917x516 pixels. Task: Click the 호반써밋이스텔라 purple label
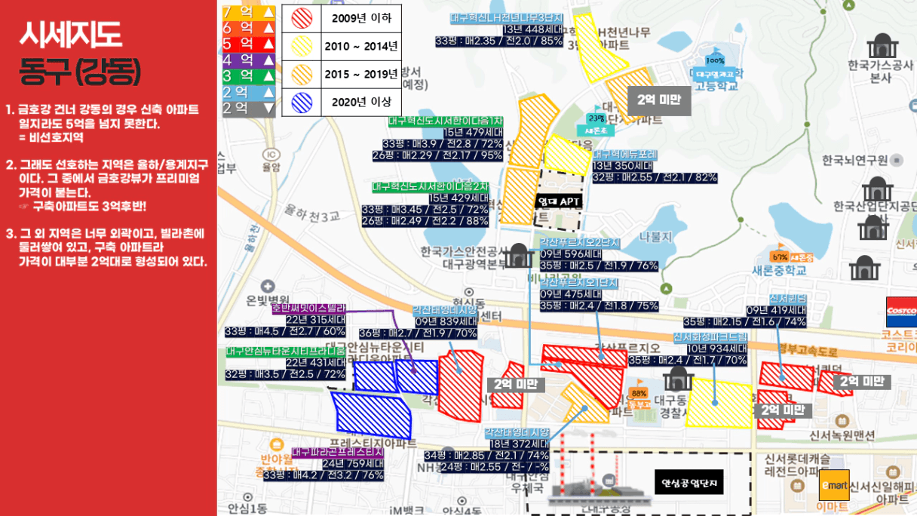(x=308, y=309)
